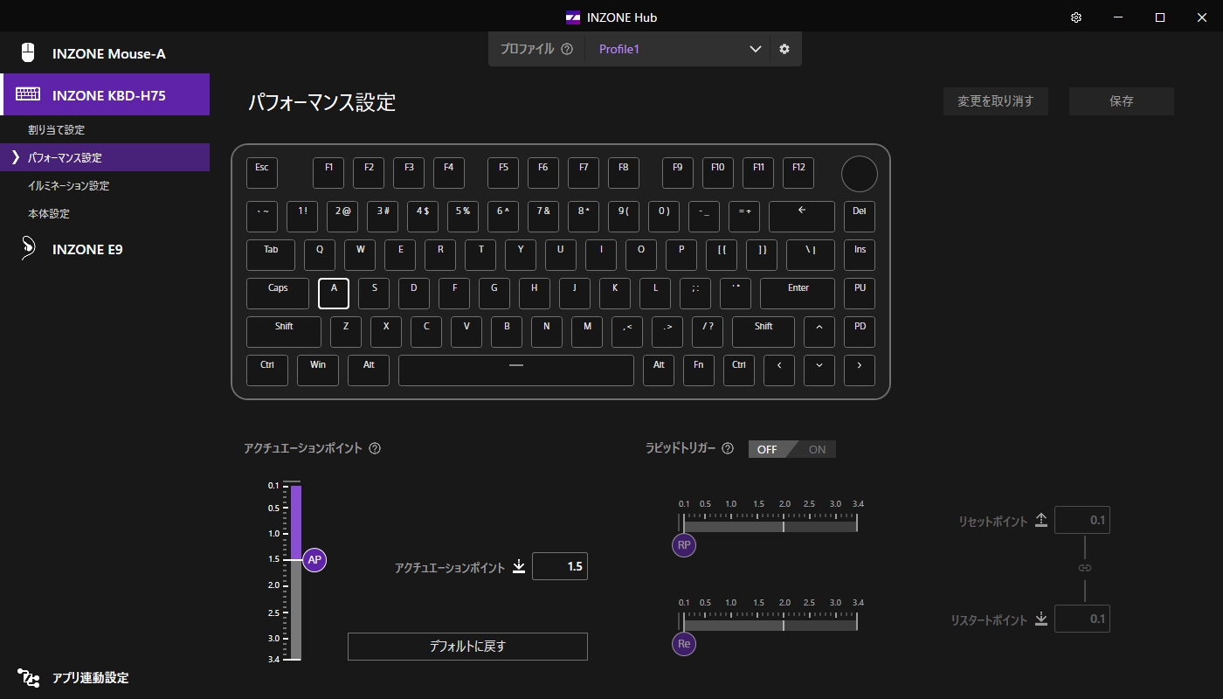This screenshot has width=1223, height=699.
Task: Select the 1! key
Action: point(302,217)
